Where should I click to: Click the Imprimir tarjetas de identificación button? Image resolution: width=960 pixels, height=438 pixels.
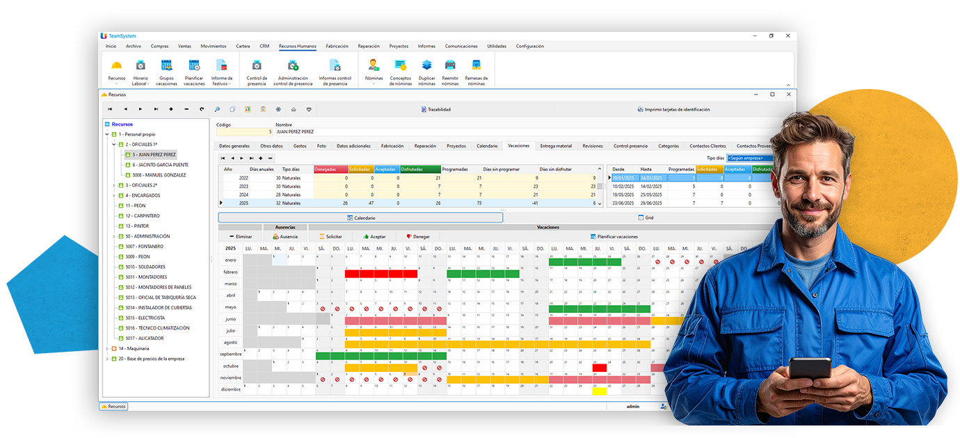pos(673,109)
